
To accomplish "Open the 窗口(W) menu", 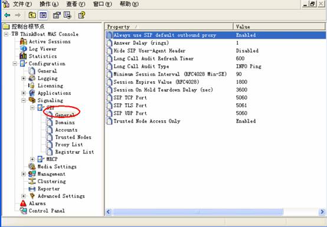I will click(102, 4).
